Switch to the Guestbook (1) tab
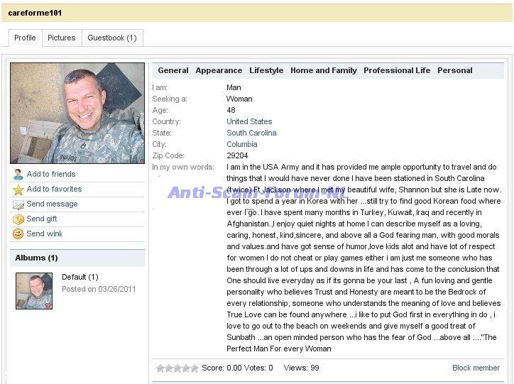Image resolution: width=514 pixels, height=384 pixels. coord(111,38)
